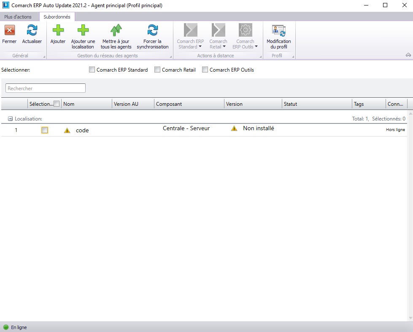Click Forcer la synchronisation icon
Image resolution: width=413 pixels, height=332 pixels.
point(153,30)
